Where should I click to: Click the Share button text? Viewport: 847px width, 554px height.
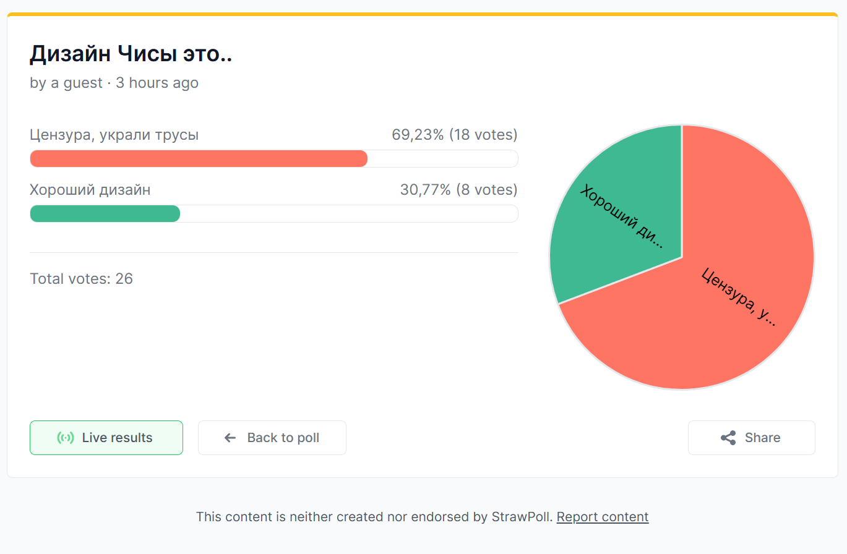coord(762,438)
